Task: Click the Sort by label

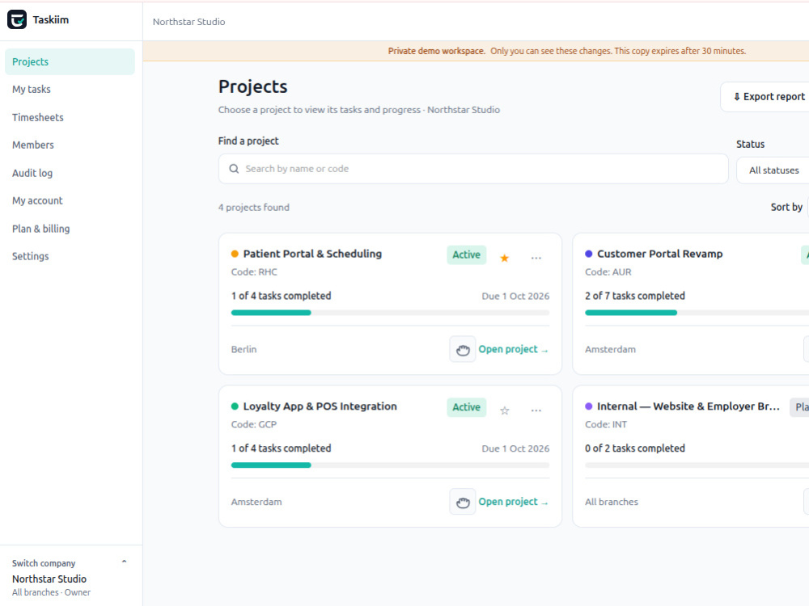Action: [786, 207]
